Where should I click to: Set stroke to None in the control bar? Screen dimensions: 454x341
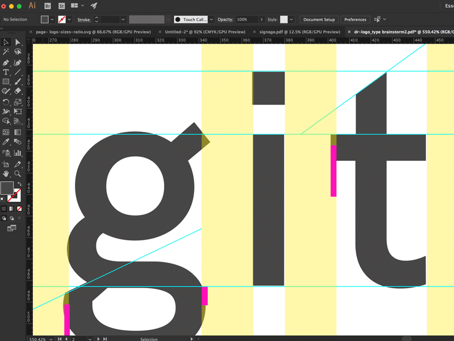[61, 19]
